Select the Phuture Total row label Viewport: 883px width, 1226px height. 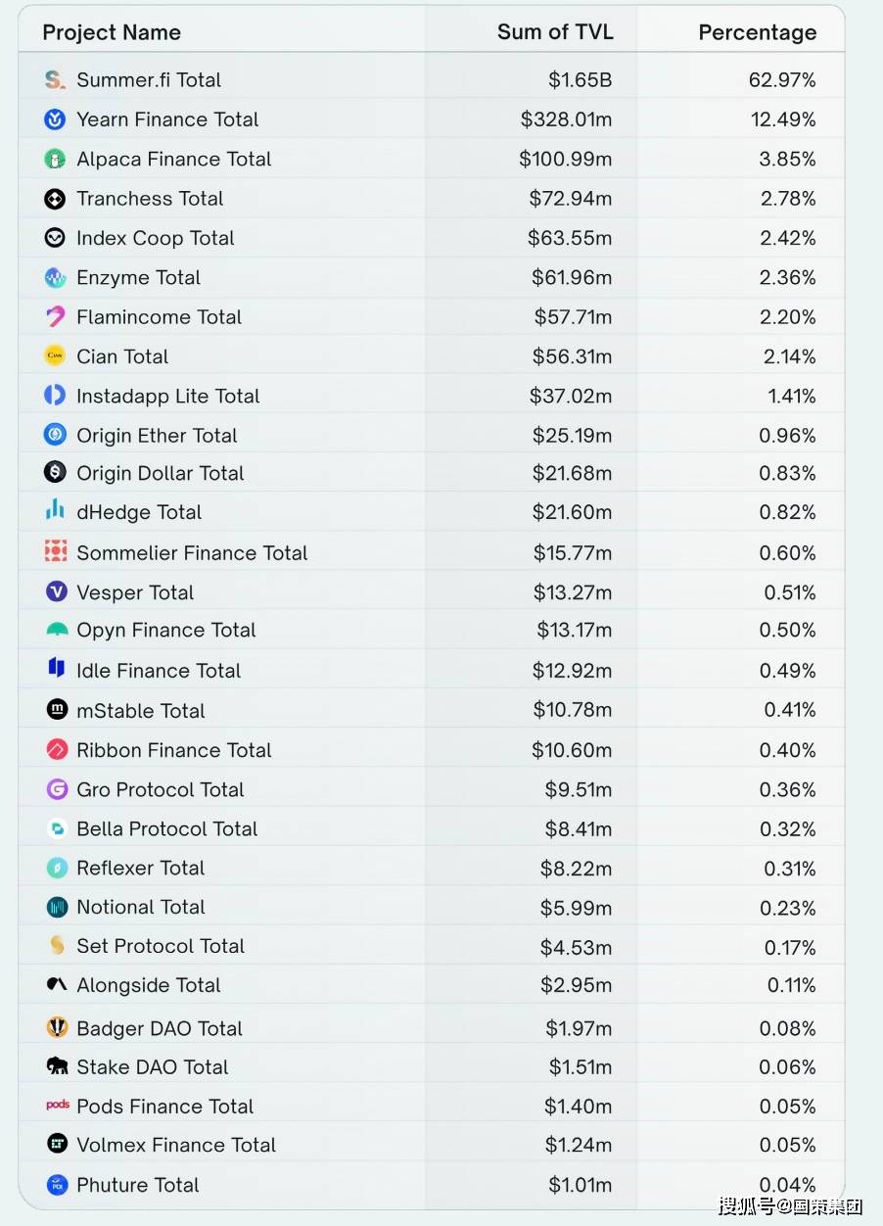coord(138,1185)
